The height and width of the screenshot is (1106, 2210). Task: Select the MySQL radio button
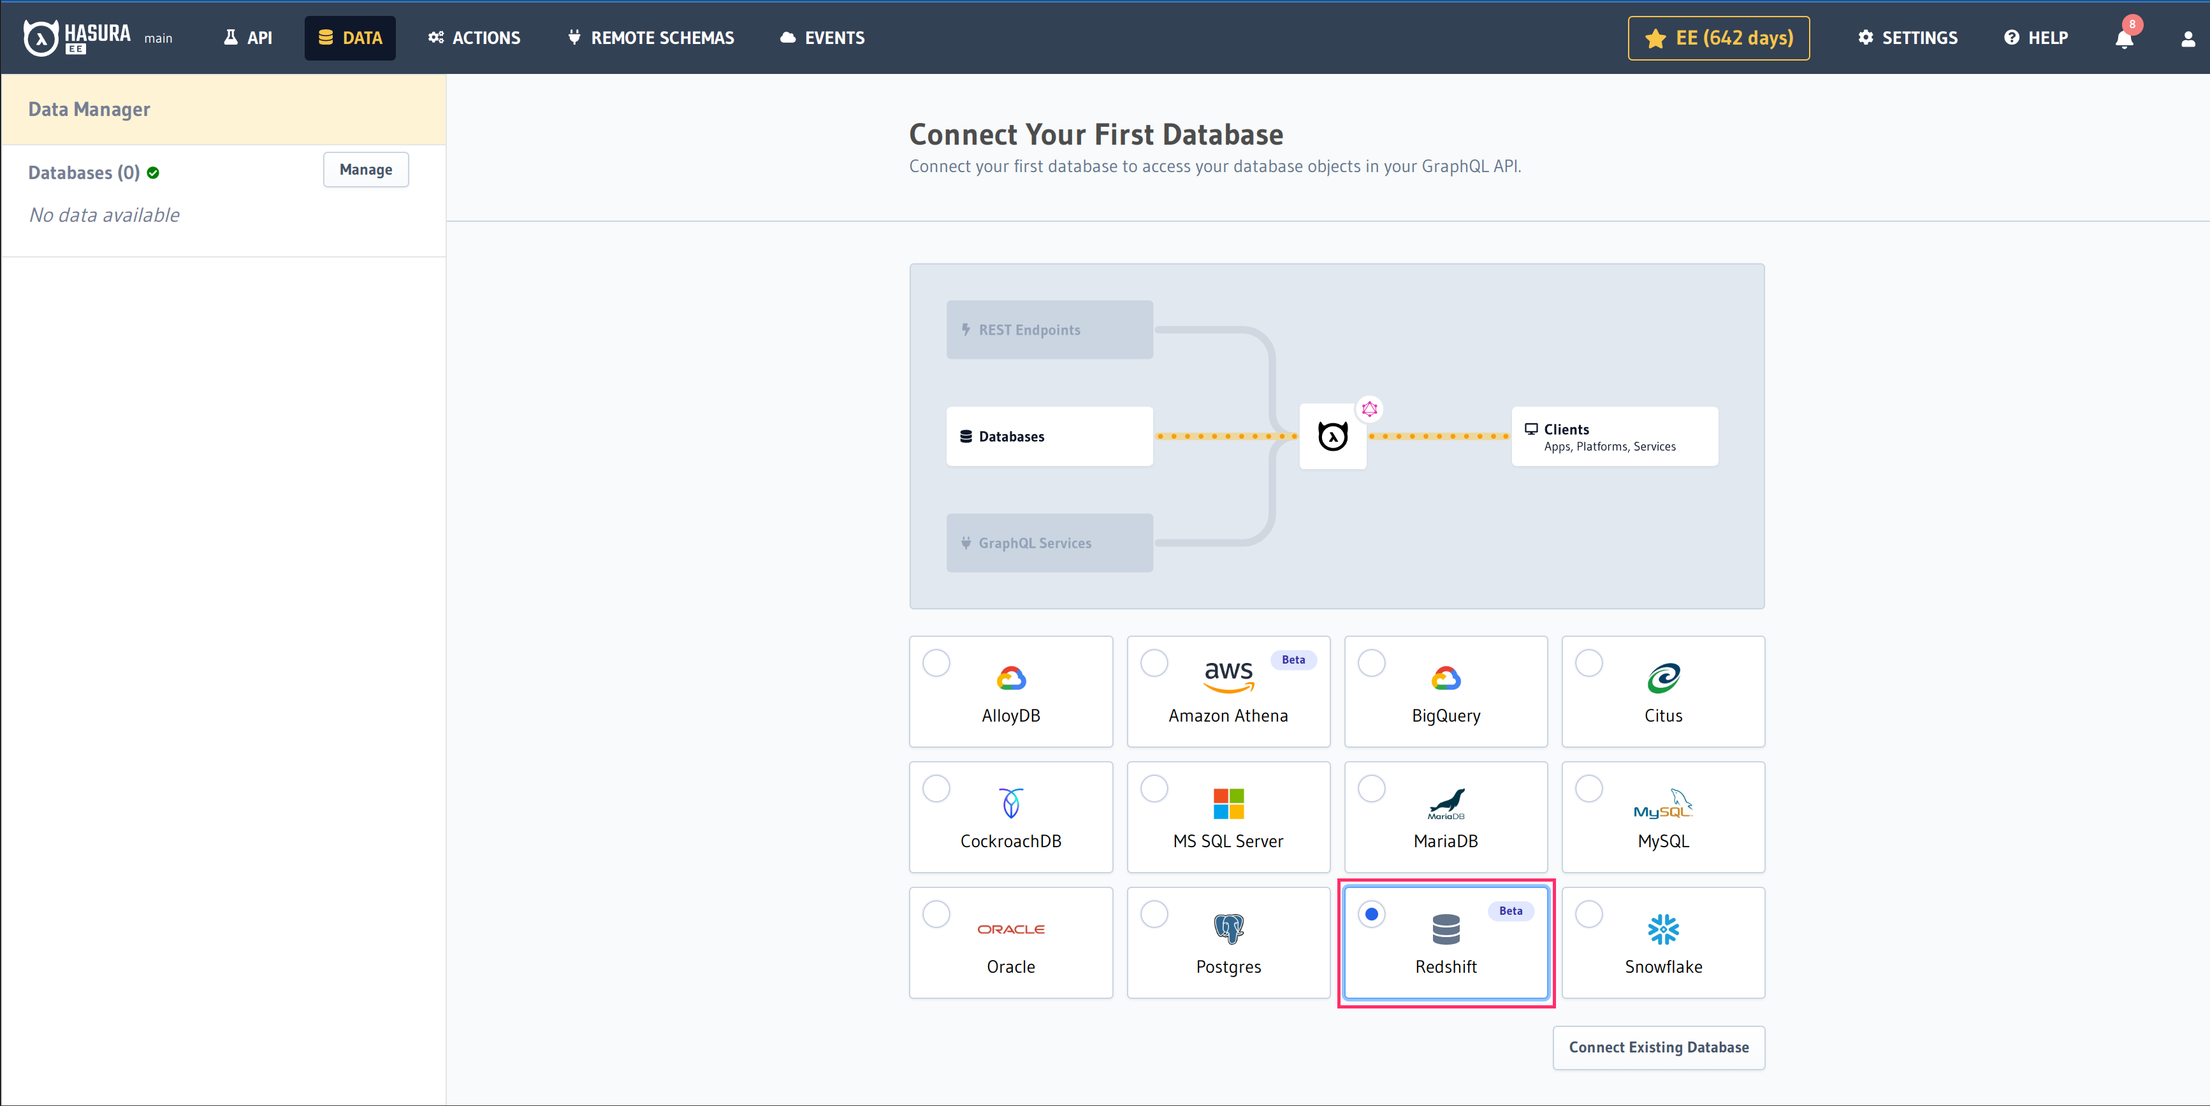(1589, 788)
